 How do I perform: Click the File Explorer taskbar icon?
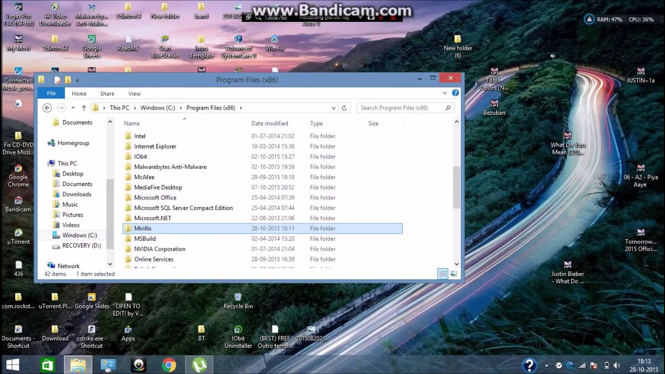(x=78, y=365)
